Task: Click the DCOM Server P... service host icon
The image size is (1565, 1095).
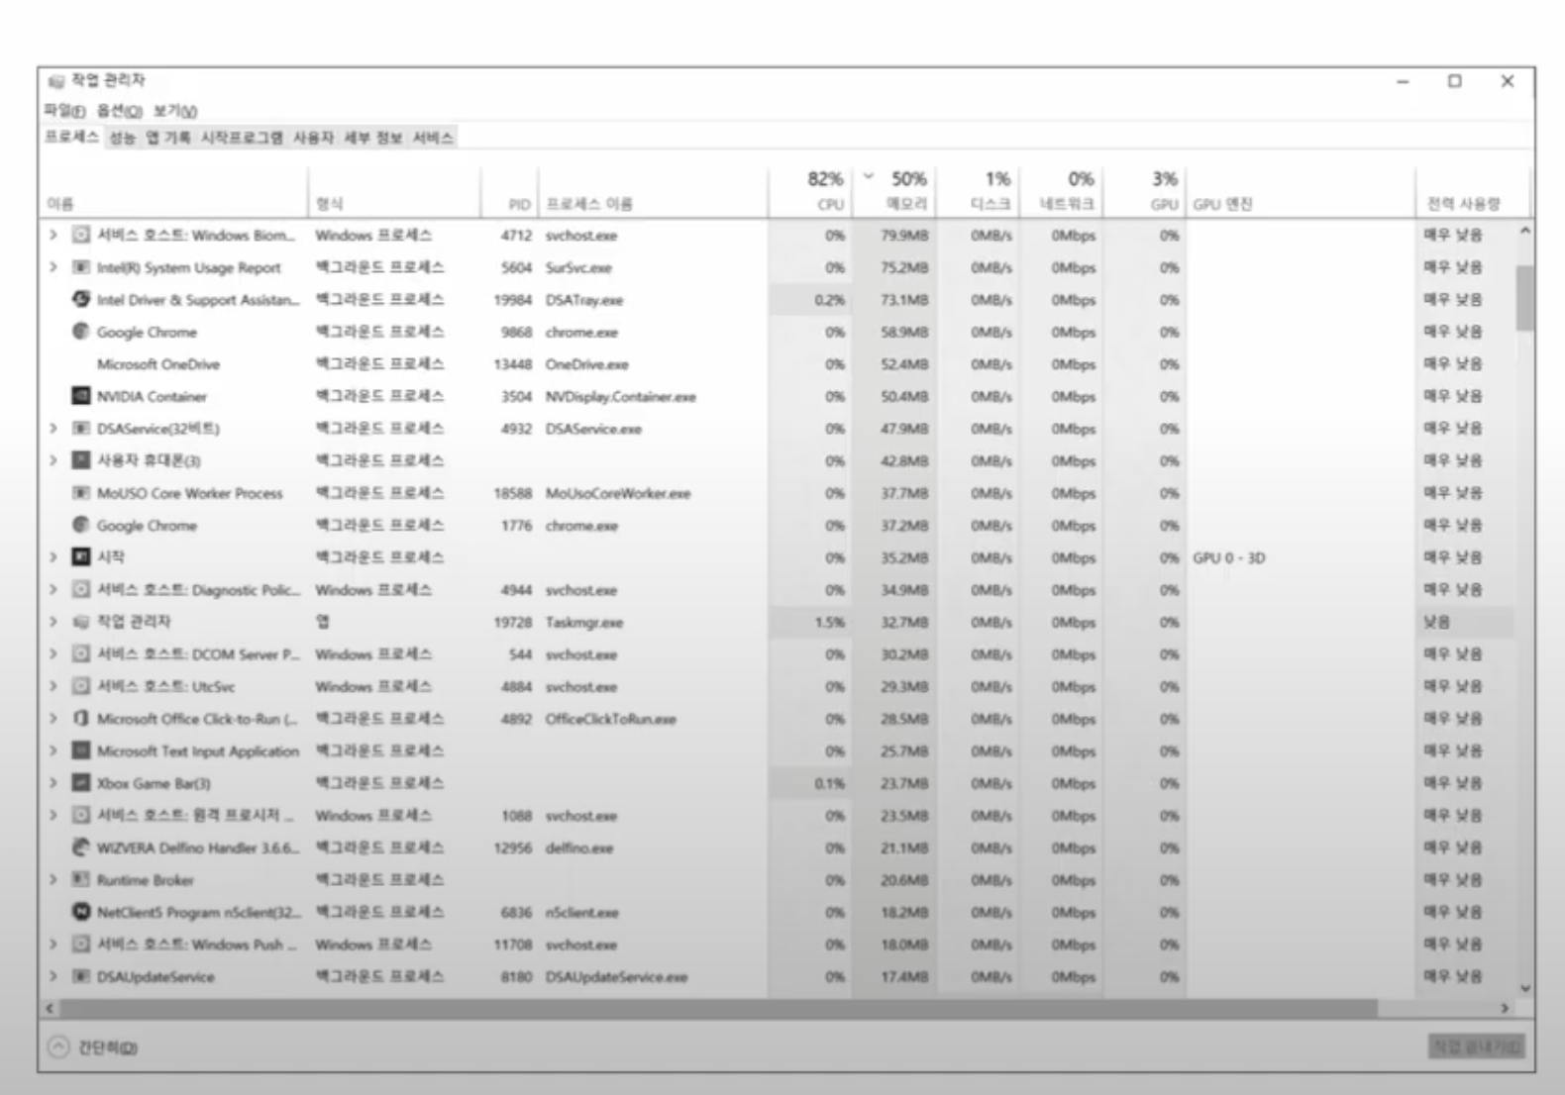Action: coord(81,654)
